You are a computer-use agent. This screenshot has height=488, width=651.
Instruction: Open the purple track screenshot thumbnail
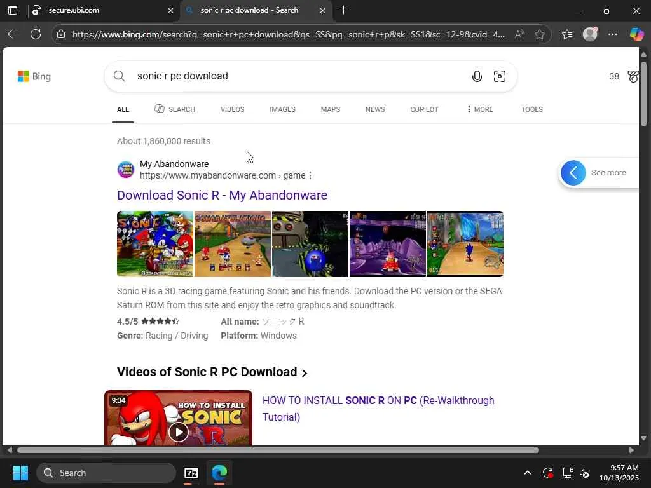pos(388,244)
